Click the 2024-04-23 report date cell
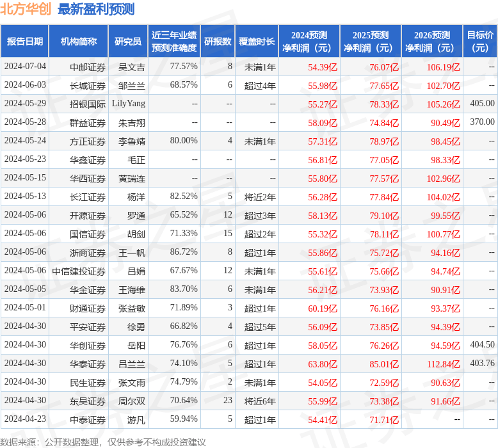This screenshot has width=498, height=448. pos(25,419)
